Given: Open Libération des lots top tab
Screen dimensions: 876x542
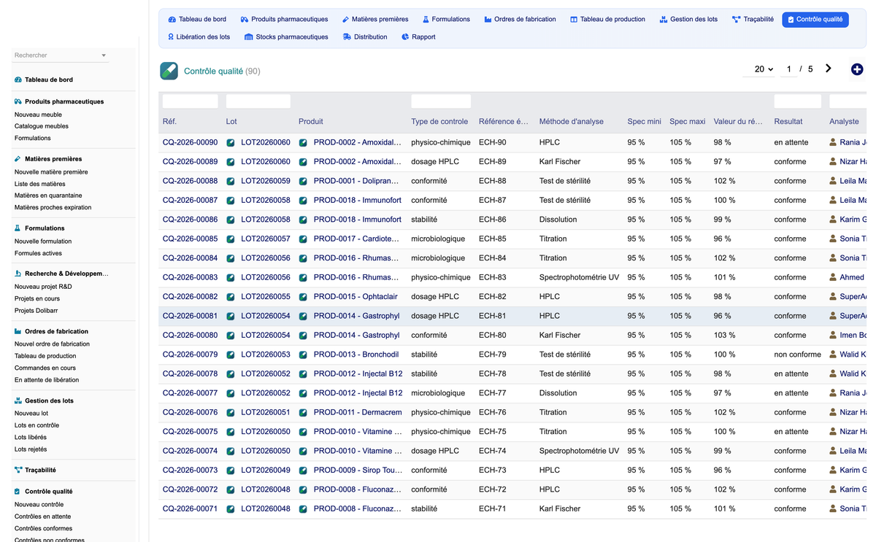Looking at the screenshot, I should 199,37.
